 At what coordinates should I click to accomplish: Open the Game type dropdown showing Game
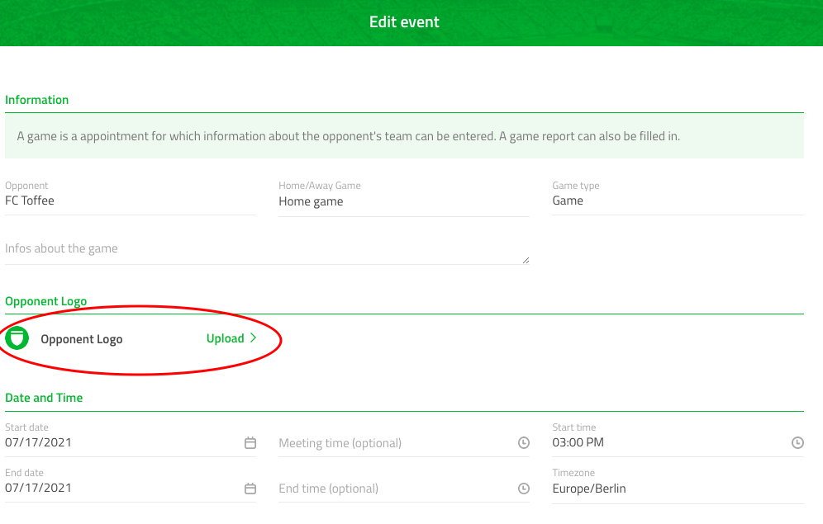678,200
